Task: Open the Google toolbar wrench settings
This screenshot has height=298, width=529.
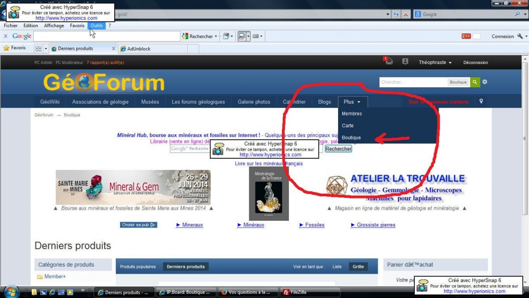Action: (x=521, y=37)
